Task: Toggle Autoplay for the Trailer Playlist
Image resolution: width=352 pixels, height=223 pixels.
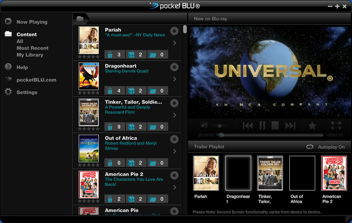Action: point(310,147)
